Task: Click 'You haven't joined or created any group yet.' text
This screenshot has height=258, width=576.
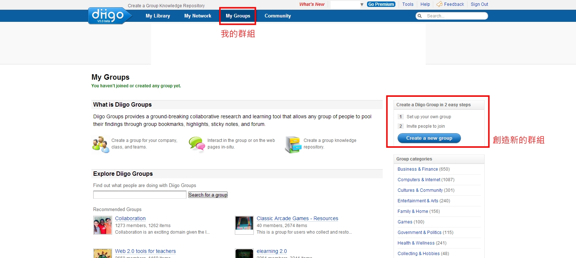Action: (136, 86)
